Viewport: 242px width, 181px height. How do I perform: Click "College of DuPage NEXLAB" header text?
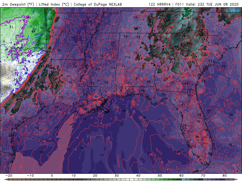pos(98,4)
